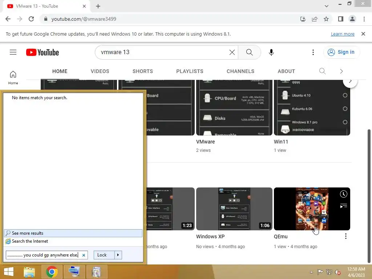Viewport: 372px width, 279px height.
Task: Open the Win11 video title
Action: (281, 142)
